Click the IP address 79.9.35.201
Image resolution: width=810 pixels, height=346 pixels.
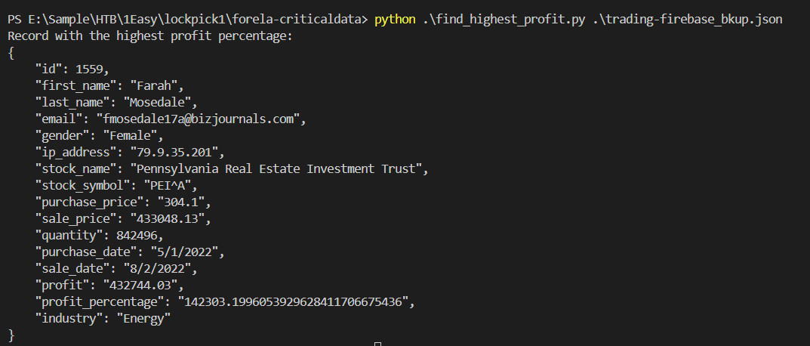tap(177, 153)
